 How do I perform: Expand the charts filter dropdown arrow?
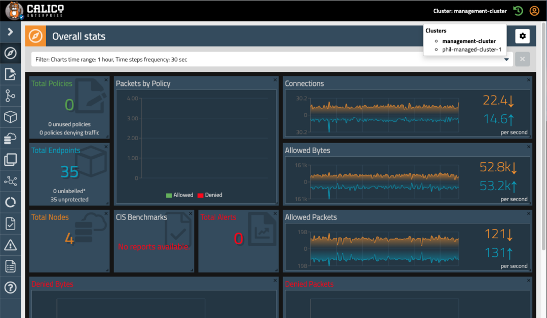click(506, 59)
